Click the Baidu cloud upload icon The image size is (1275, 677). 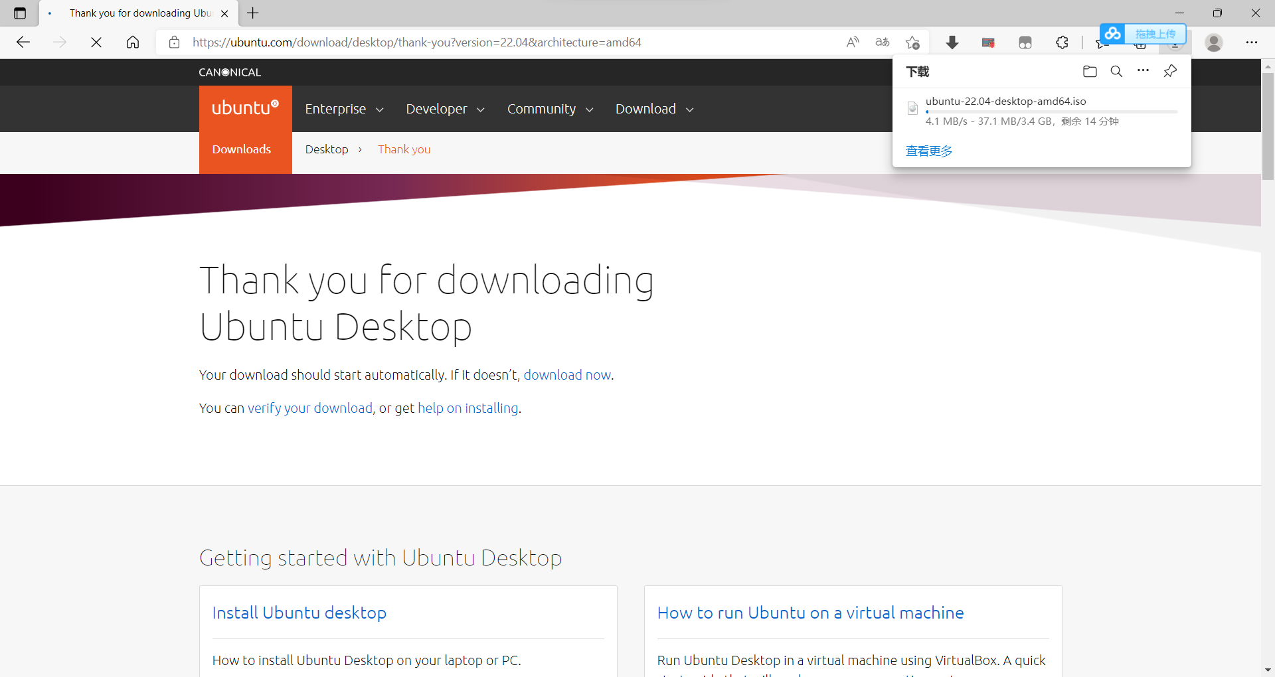[1113, 33]
